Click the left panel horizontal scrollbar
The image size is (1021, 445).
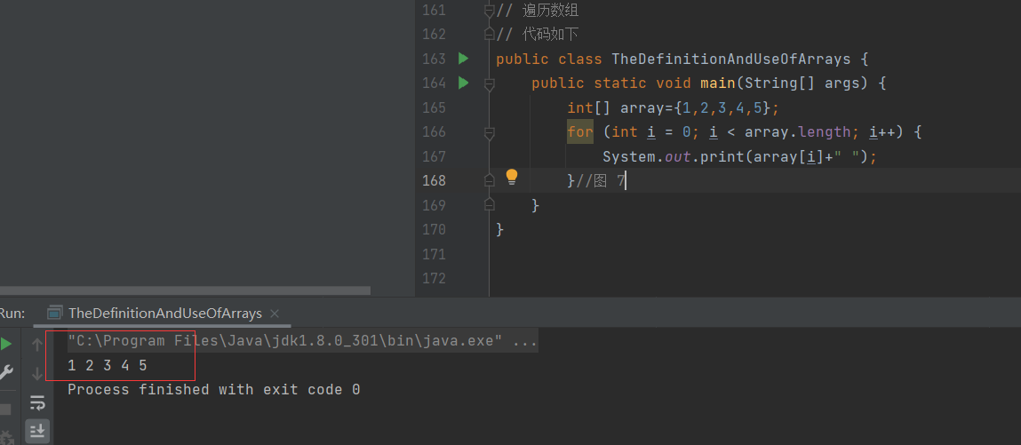(x=185, y=290)
